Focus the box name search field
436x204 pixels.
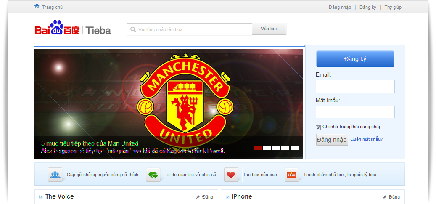pos(190,29)
